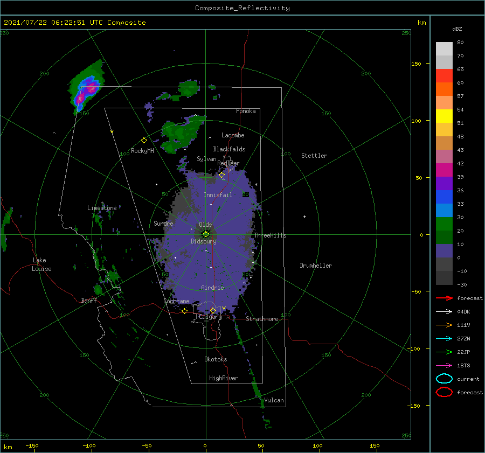Click the radar site marker at Olds
Screen dimensions: 485x453
point(206,234)
